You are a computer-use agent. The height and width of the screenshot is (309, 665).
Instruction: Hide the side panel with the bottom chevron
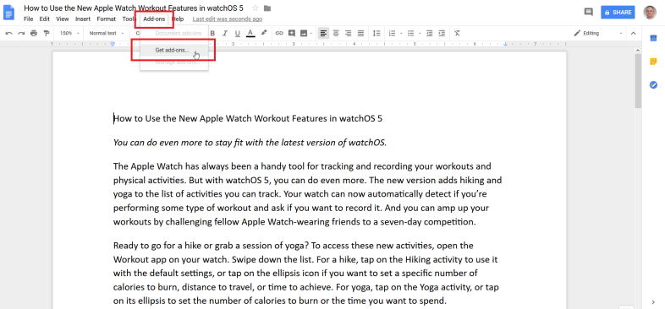[x=653, y=301]
